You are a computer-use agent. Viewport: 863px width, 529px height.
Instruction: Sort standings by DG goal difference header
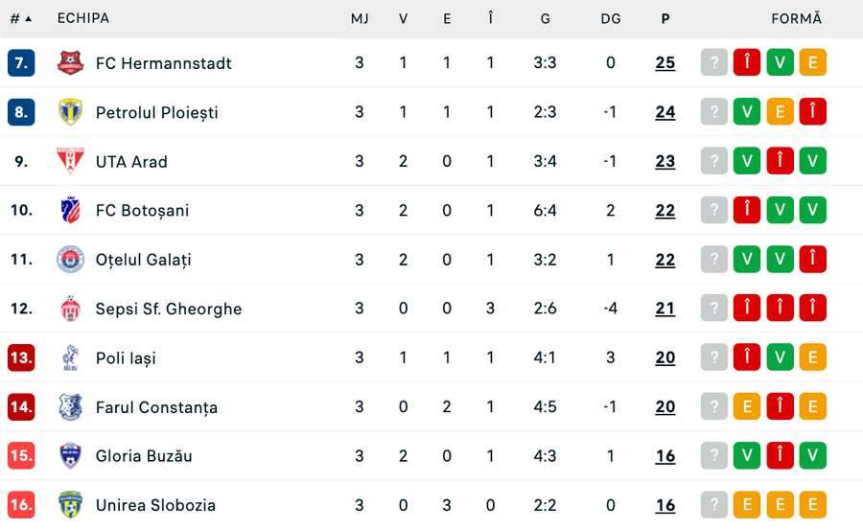click(611, 18)
